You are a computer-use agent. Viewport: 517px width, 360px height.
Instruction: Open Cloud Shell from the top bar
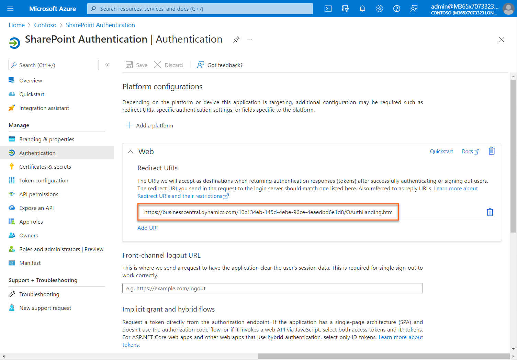pos(328,9)
